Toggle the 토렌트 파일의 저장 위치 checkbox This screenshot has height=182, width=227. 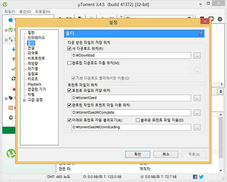tap(69, 91)
